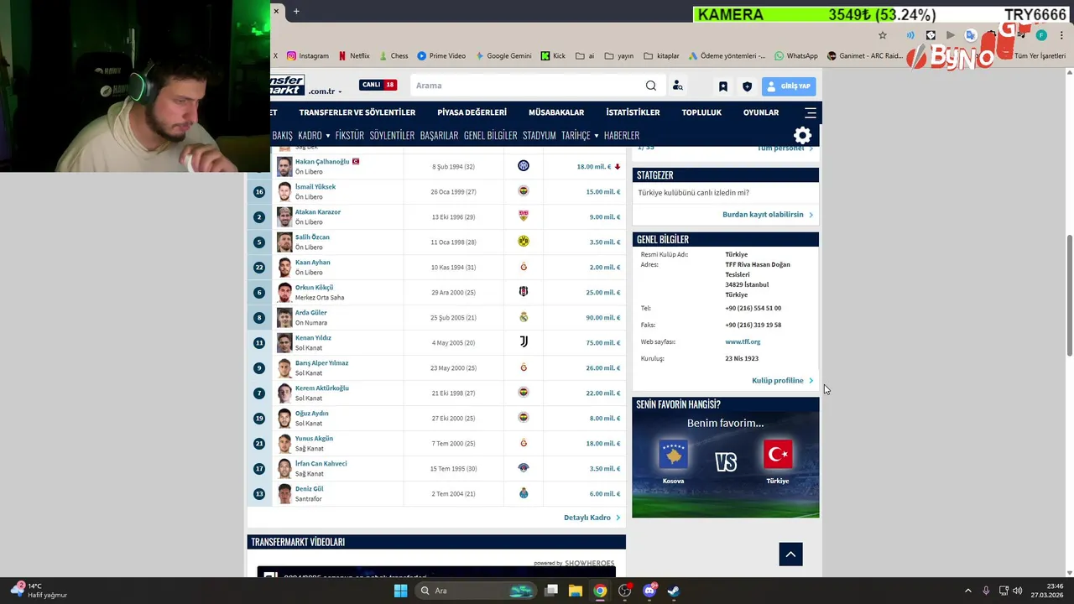1074x604 pixels.
Task: Open the hamburger menu in main navigation
Action: (x=811, y=112)
